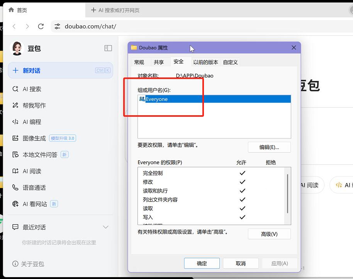
Task: Click the permissions list scrollbar
Action: 287,193
